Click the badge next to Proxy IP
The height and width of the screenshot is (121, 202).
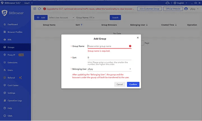21,55
